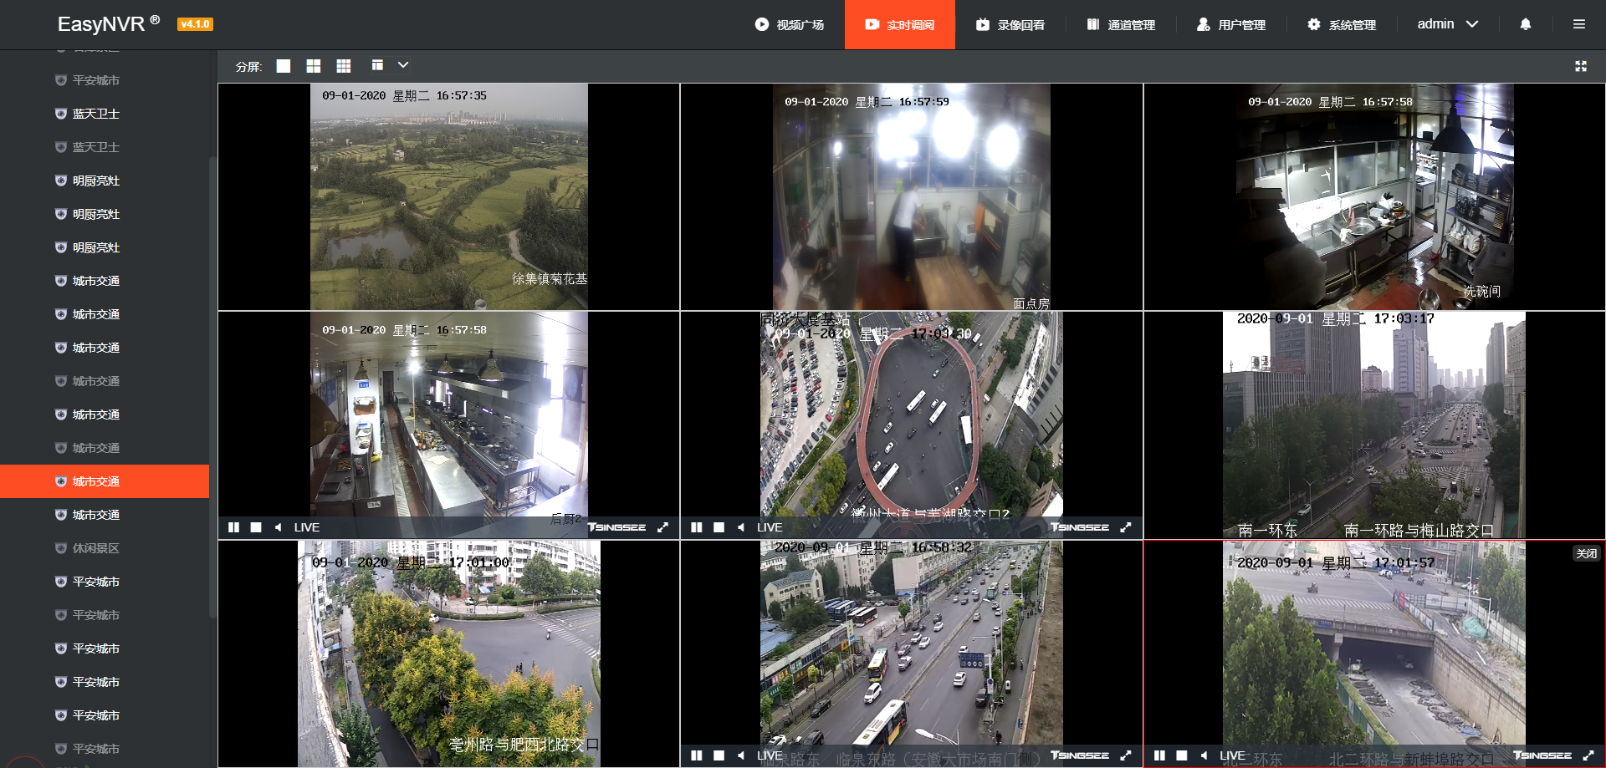
Task: Close the selected video with 关闭 button
Action: click(x=1587, y=553)
